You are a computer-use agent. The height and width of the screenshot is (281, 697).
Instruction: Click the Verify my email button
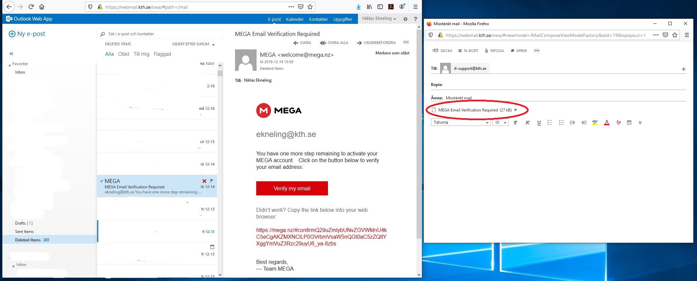click(x=292, y=188)
